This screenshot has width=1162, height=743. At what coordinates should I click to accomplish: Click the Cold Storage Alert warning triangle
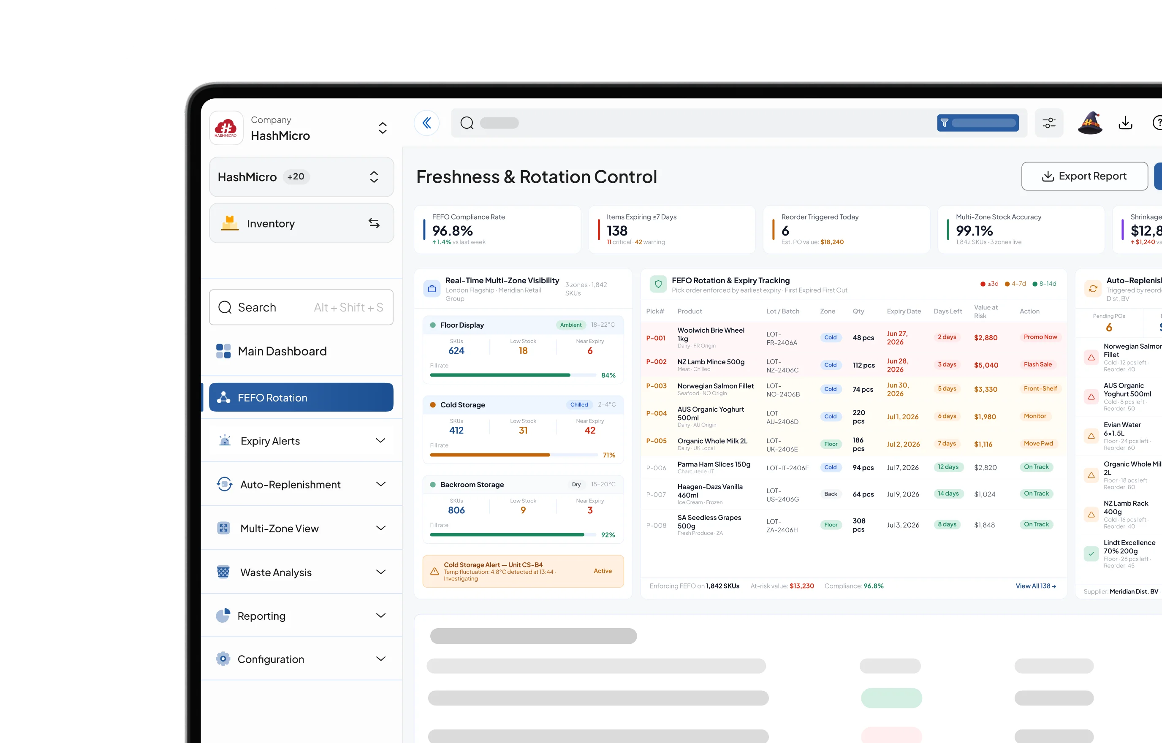[434, 571]
